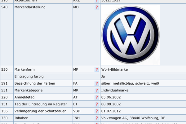Select the INID code '540'
The width and height of the screenshot is (186, 124).
[4, 7]
